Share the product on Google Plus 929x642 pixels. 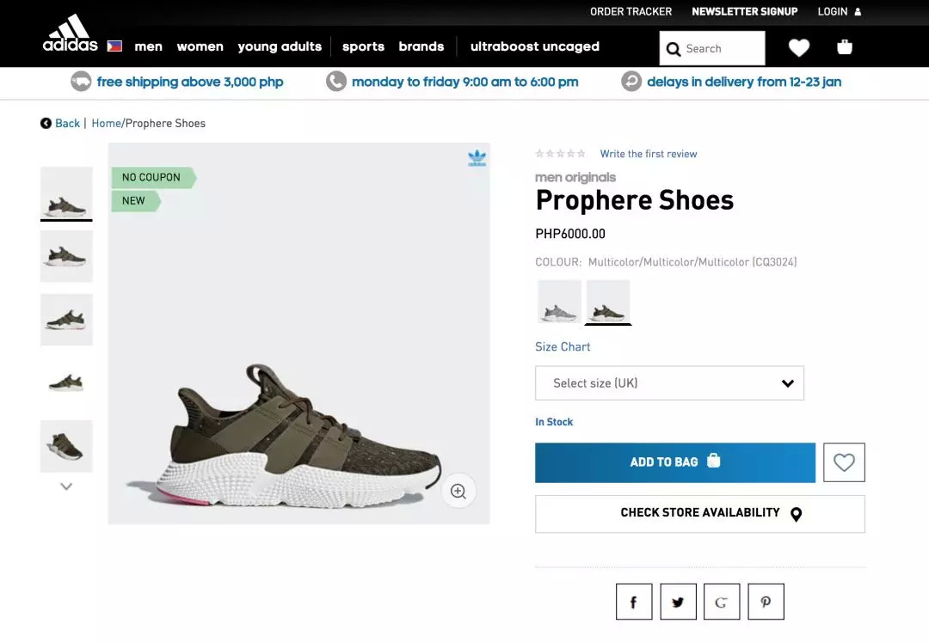tap(722, 602)
